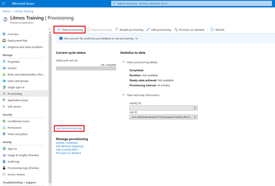
Task: Open Access reviews page
Action: coord(16,175)
